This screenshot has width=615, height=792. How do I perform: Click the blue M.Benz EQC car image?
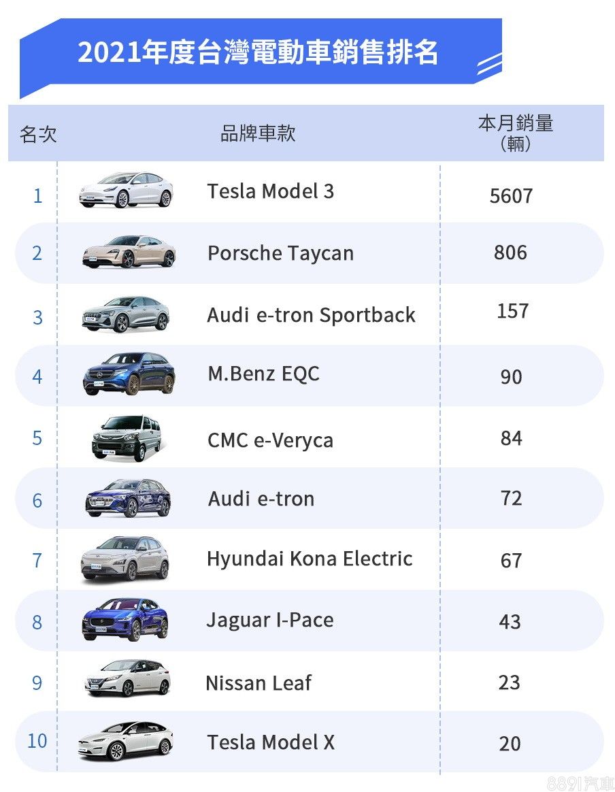[129, 374]
